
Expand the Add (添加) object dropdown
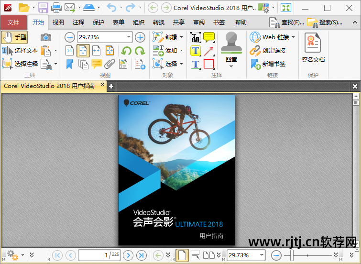coord(181,50)
